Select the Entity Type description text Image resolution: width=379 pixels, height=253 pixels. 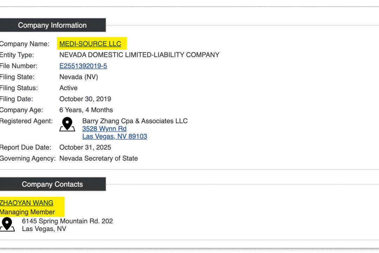[x=139, y=55]
